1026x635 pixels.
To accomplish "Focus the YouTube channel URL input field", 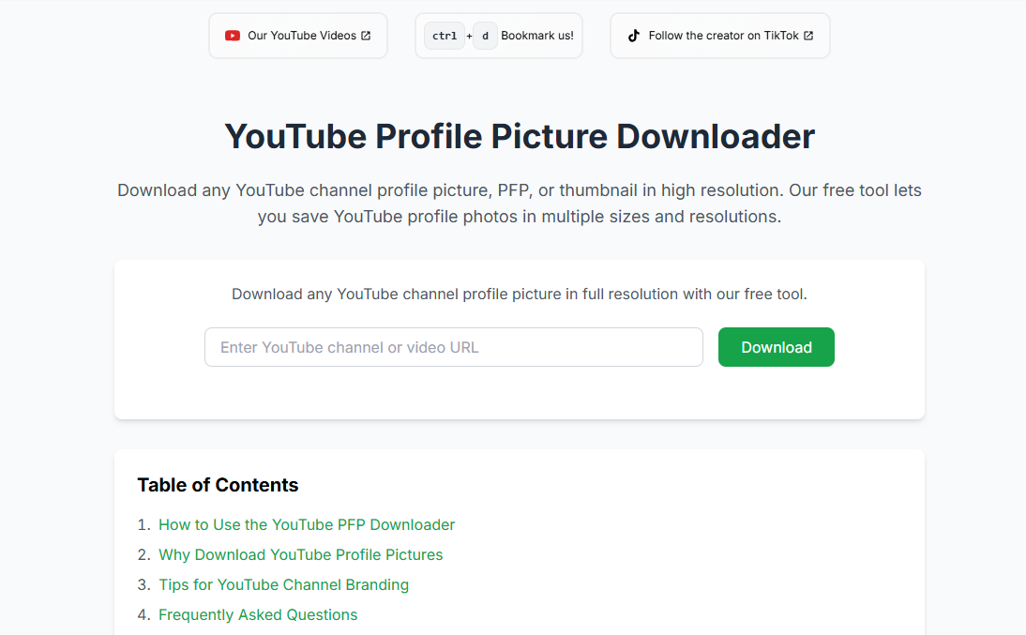I will [x=453, y=347].
